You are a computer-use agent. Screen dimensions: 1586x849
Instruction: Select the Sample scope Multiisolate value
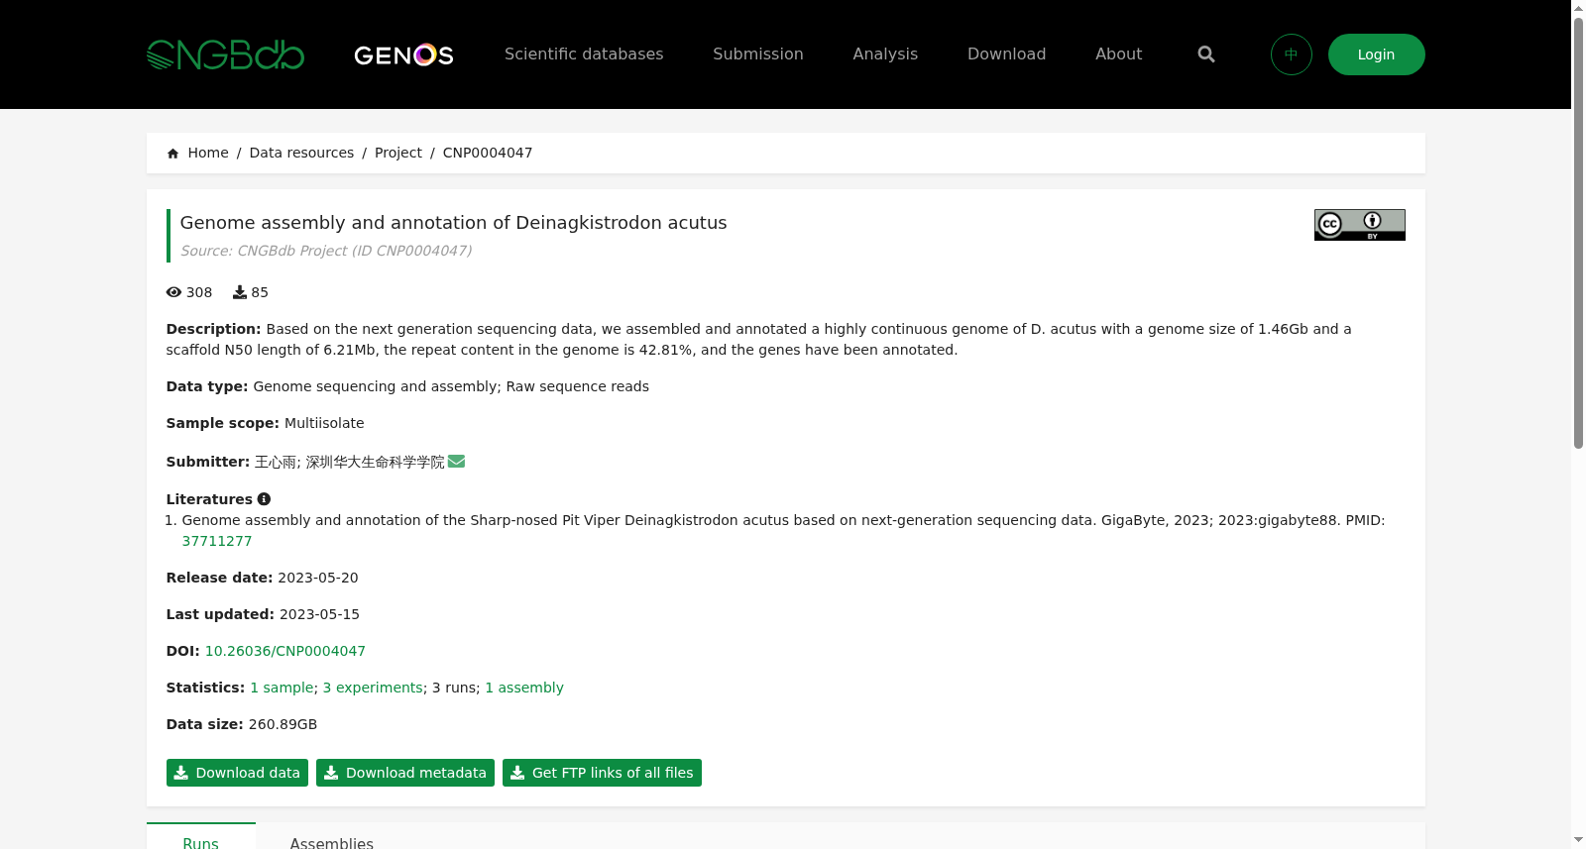click(324, 423)
